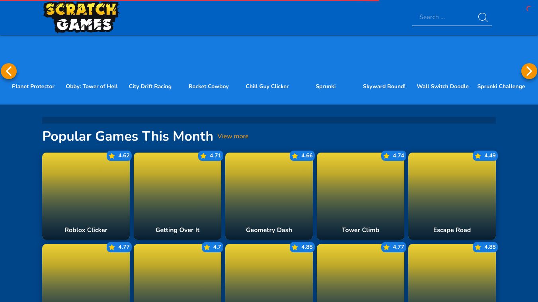Open Sprunki Challenge in the carousel
This screenshot has height=302, width=538.
[x=501, y=86]
